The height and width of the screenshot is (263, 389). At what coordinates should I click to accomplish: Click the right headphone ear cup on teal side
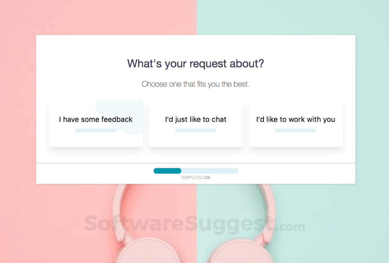pos(239,252)
